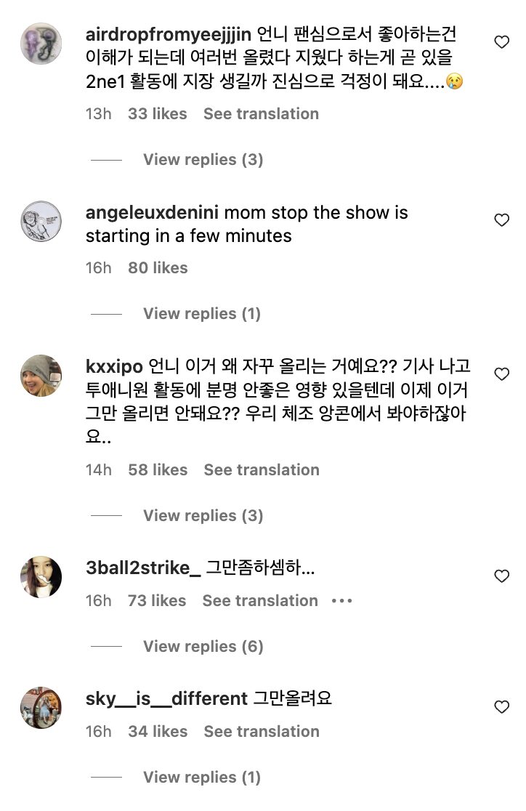Open angeleuxdenini's avatar
This screenshot has height=811, width=526.
41,221
